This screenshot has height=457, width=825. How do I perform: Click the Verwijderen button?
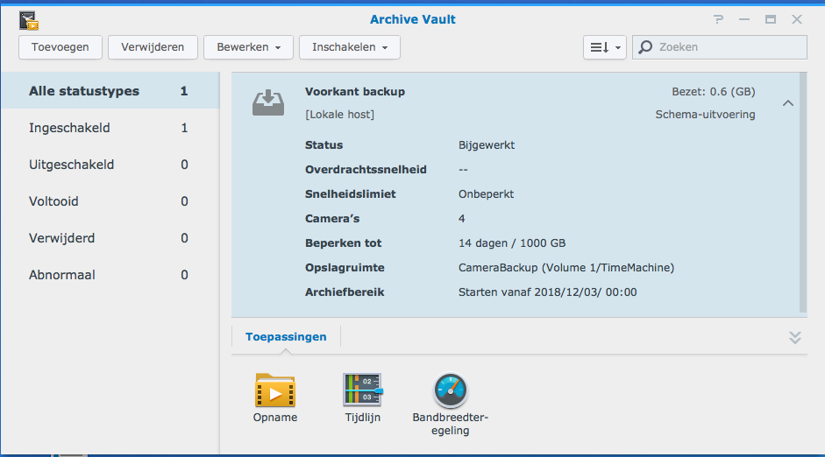153,47
